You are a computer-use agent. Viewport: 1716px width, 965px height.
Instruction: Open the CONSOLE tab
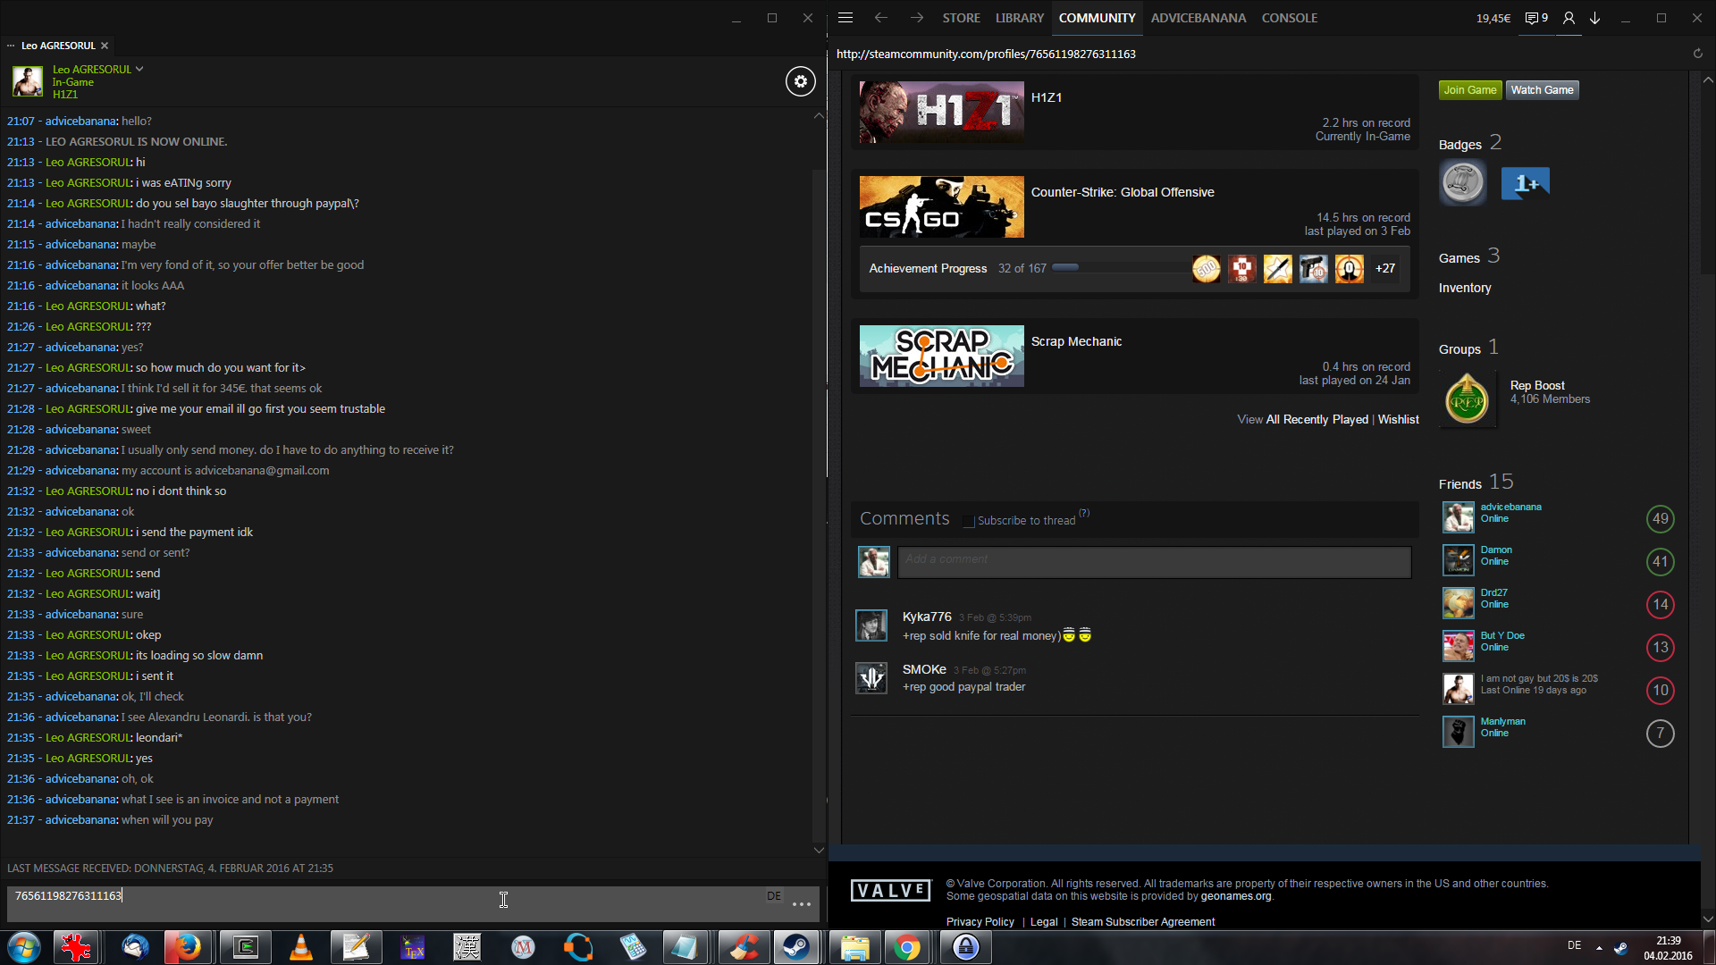click(x=1290, y=18)
